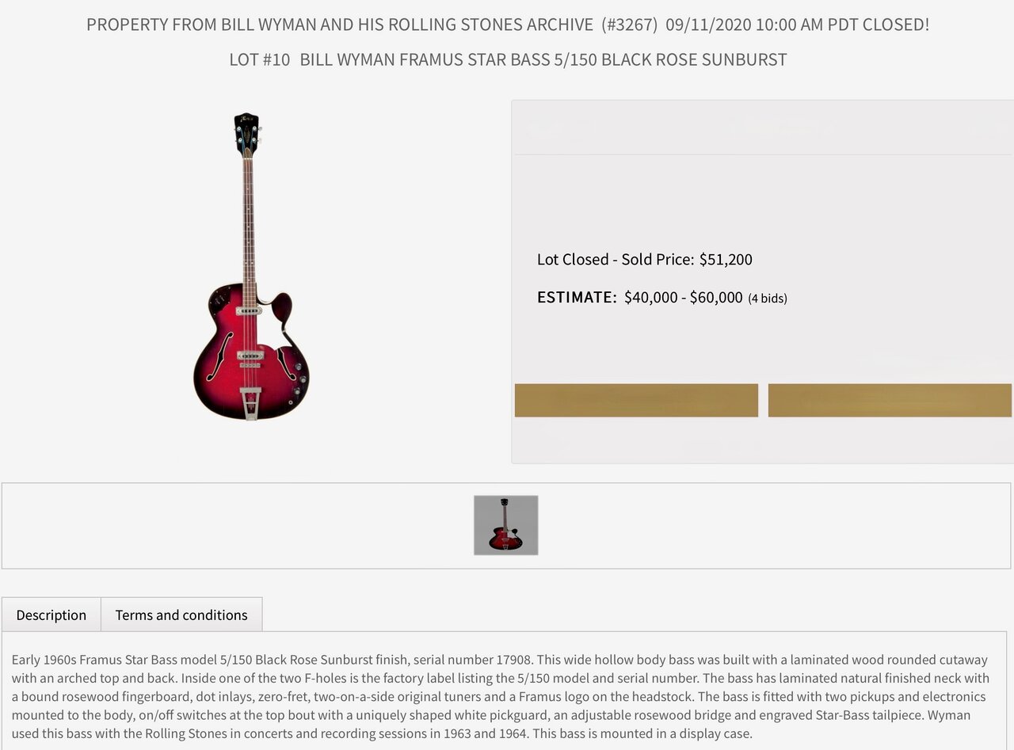
Task: Click the large Framus Star Bass photo
Action: pyautogui.click(x=251, y=266)
